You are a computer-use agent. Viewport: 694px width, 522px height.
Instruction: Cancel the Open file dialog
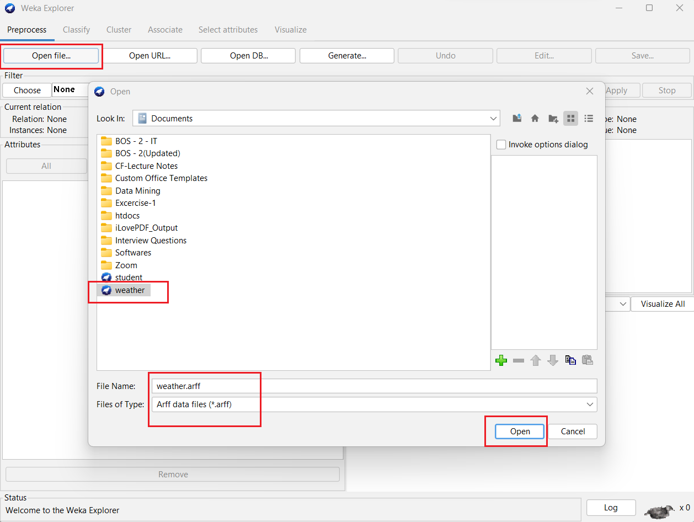click(x=573, y=432)
